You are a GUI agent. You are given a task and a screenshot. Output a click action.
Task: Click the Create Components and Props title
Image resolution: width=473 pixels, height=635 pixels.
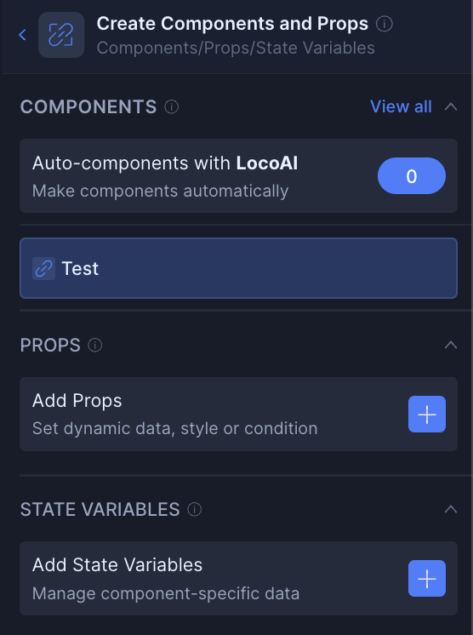[232, 24]
